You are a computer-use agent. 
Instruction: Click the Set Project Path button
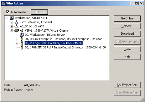[x=127, y=85]
